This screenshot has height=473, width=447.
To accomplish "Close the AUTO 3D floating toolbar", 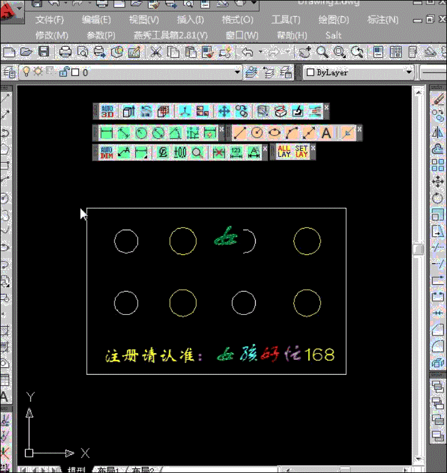I will (326, 107).
